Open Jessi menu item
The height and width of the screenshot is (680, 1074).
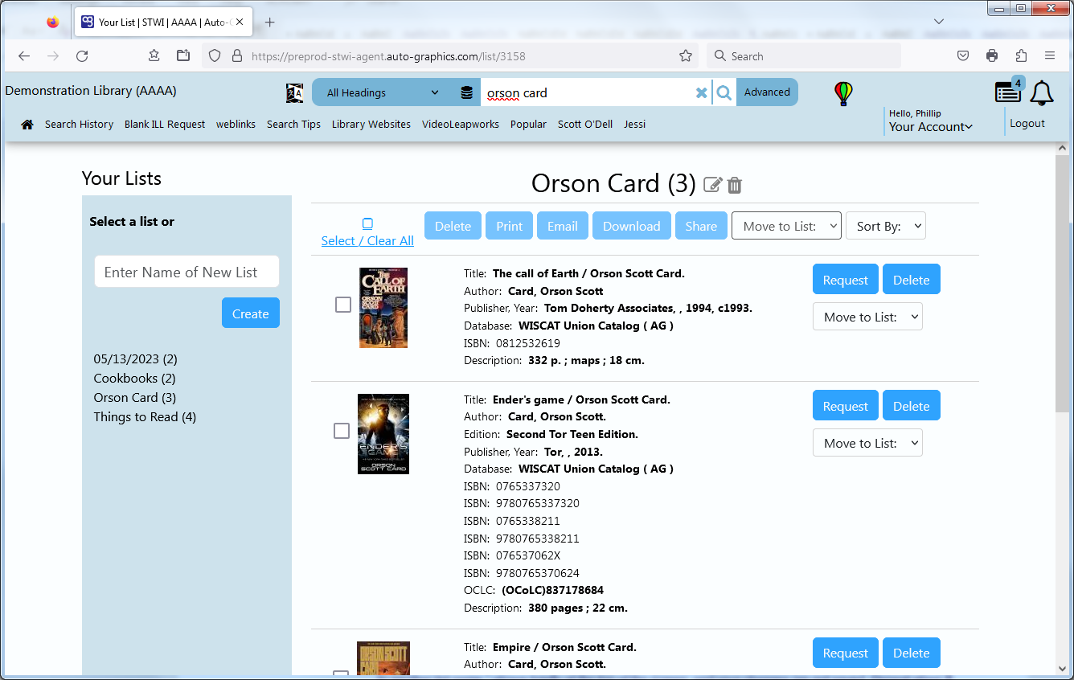click(634, 125)
